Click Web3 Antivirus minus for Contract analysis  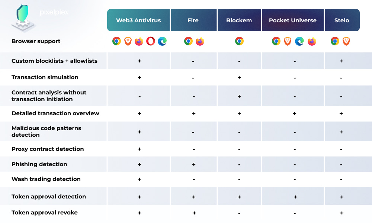tap(139, 97)
